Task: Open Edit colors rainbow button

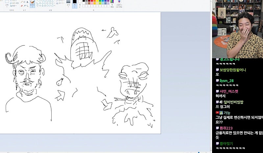Action: (112, 4)
